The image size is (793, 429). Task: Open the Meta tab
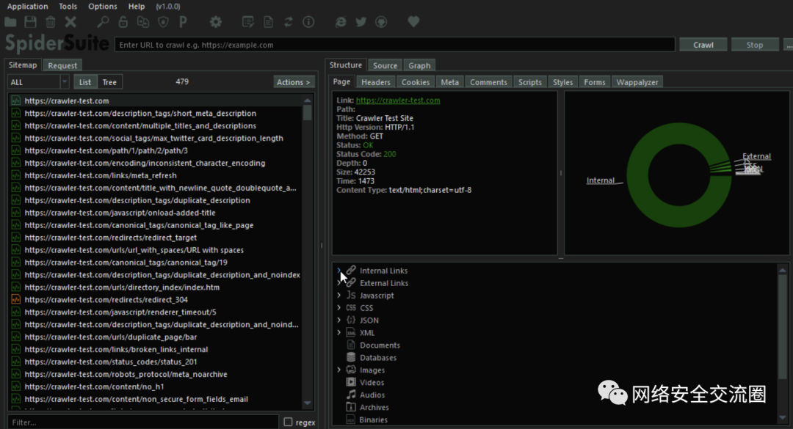pos(449,82)
